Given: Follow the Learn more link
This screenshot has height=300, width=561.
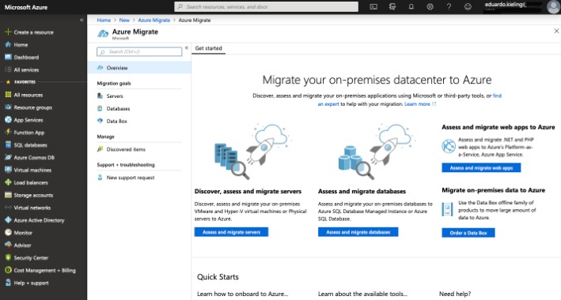Looking at the screenshot, I should pyautogui.click(x=417, y=104).
